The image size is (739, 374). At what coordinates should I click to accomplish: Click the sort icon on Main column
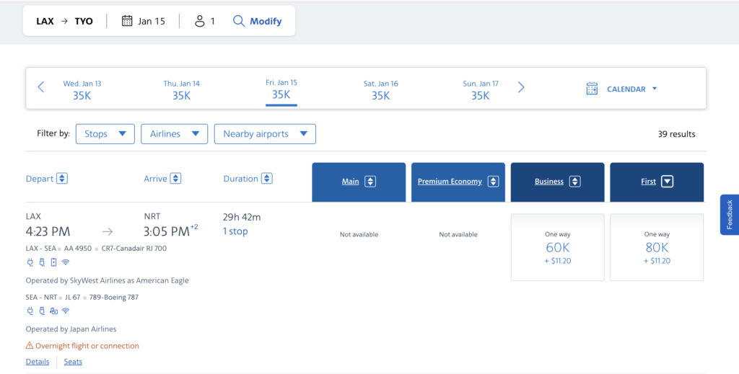[x=370, y=182]
